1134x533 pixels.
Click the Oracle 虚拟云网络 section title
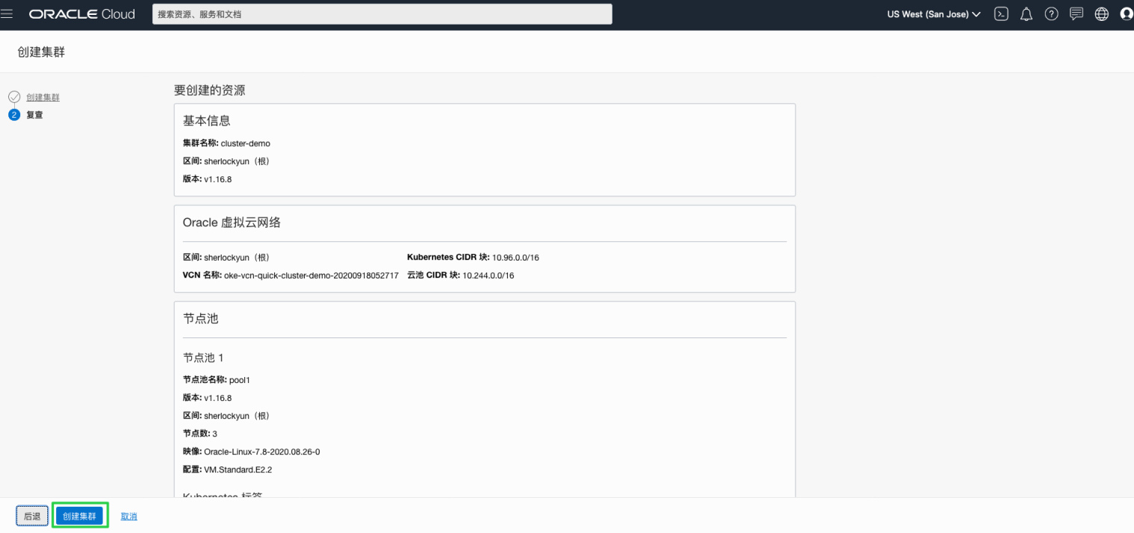click(232, 222)
